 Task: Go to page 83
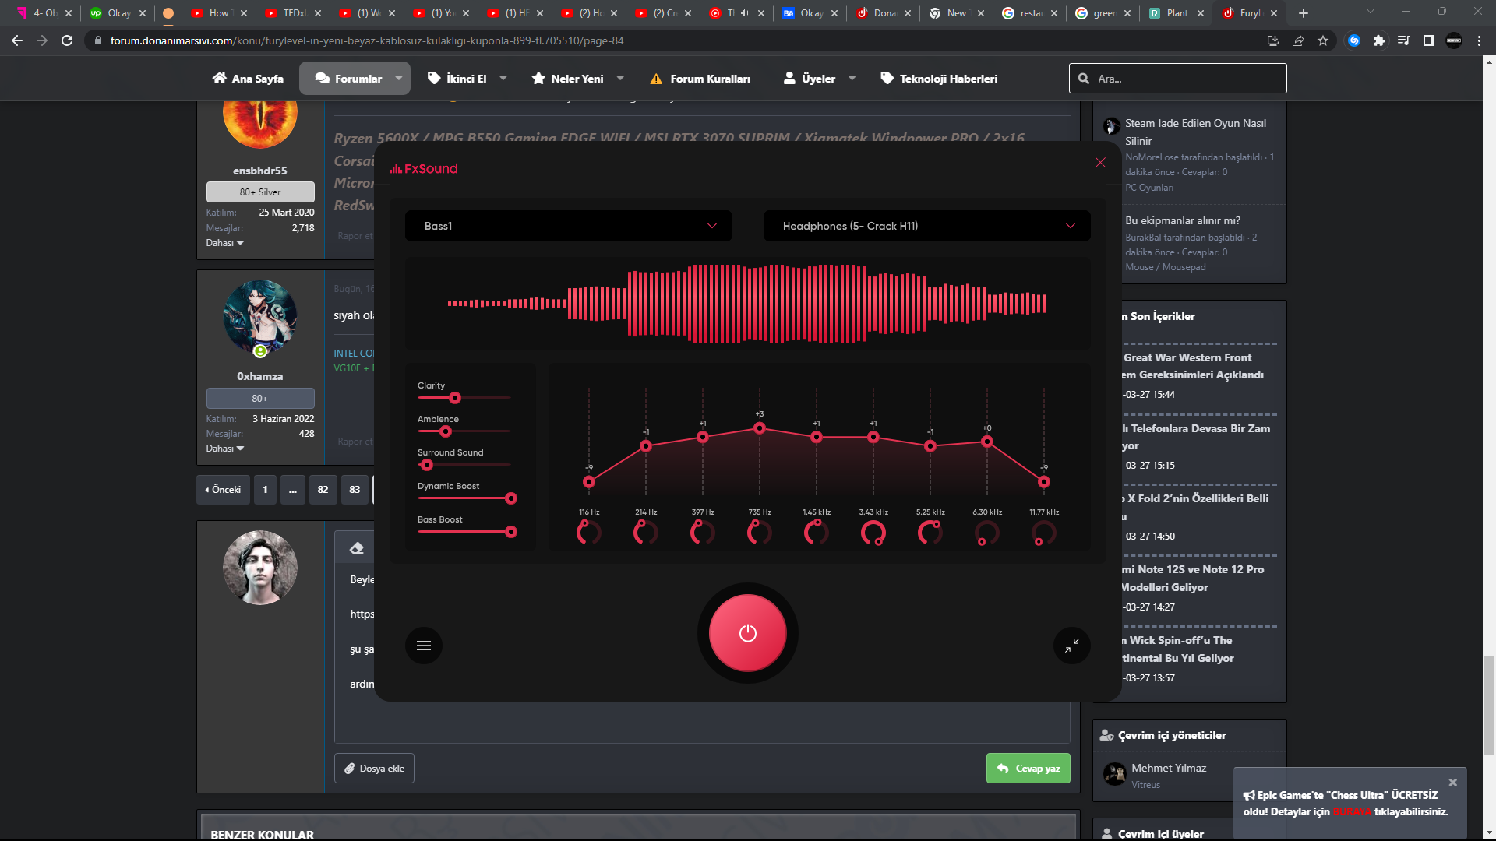[355, 490]
